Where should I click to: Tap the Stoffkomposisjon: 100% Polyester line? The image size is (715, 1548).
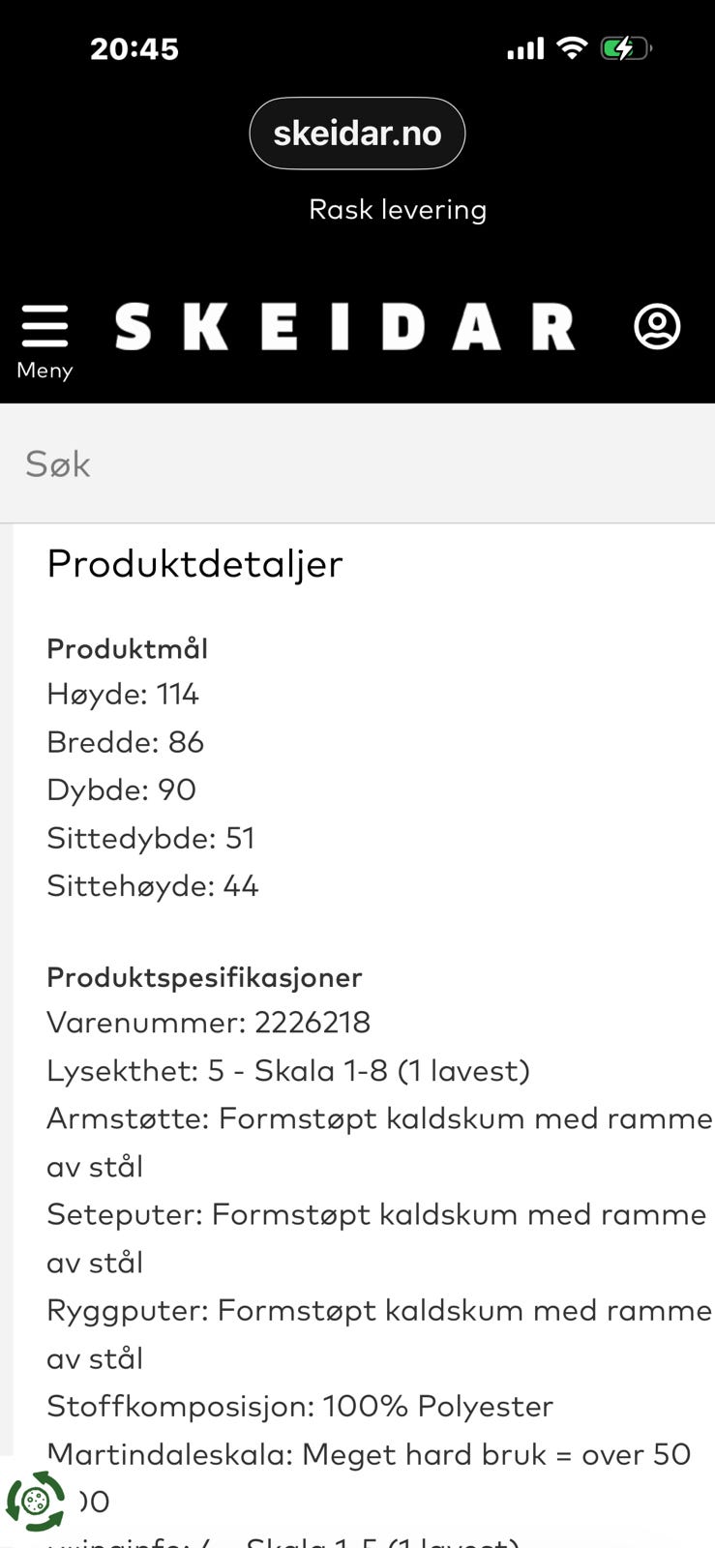[x=300, y=1406]
